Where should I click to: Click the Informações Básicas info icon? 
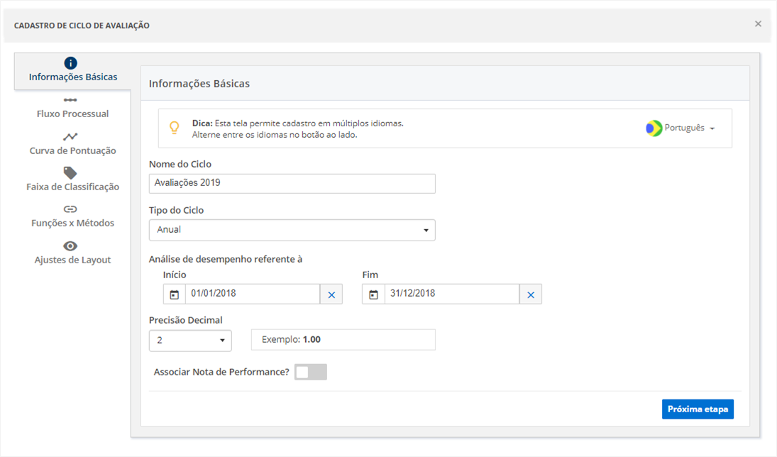[x=70, y=63]
